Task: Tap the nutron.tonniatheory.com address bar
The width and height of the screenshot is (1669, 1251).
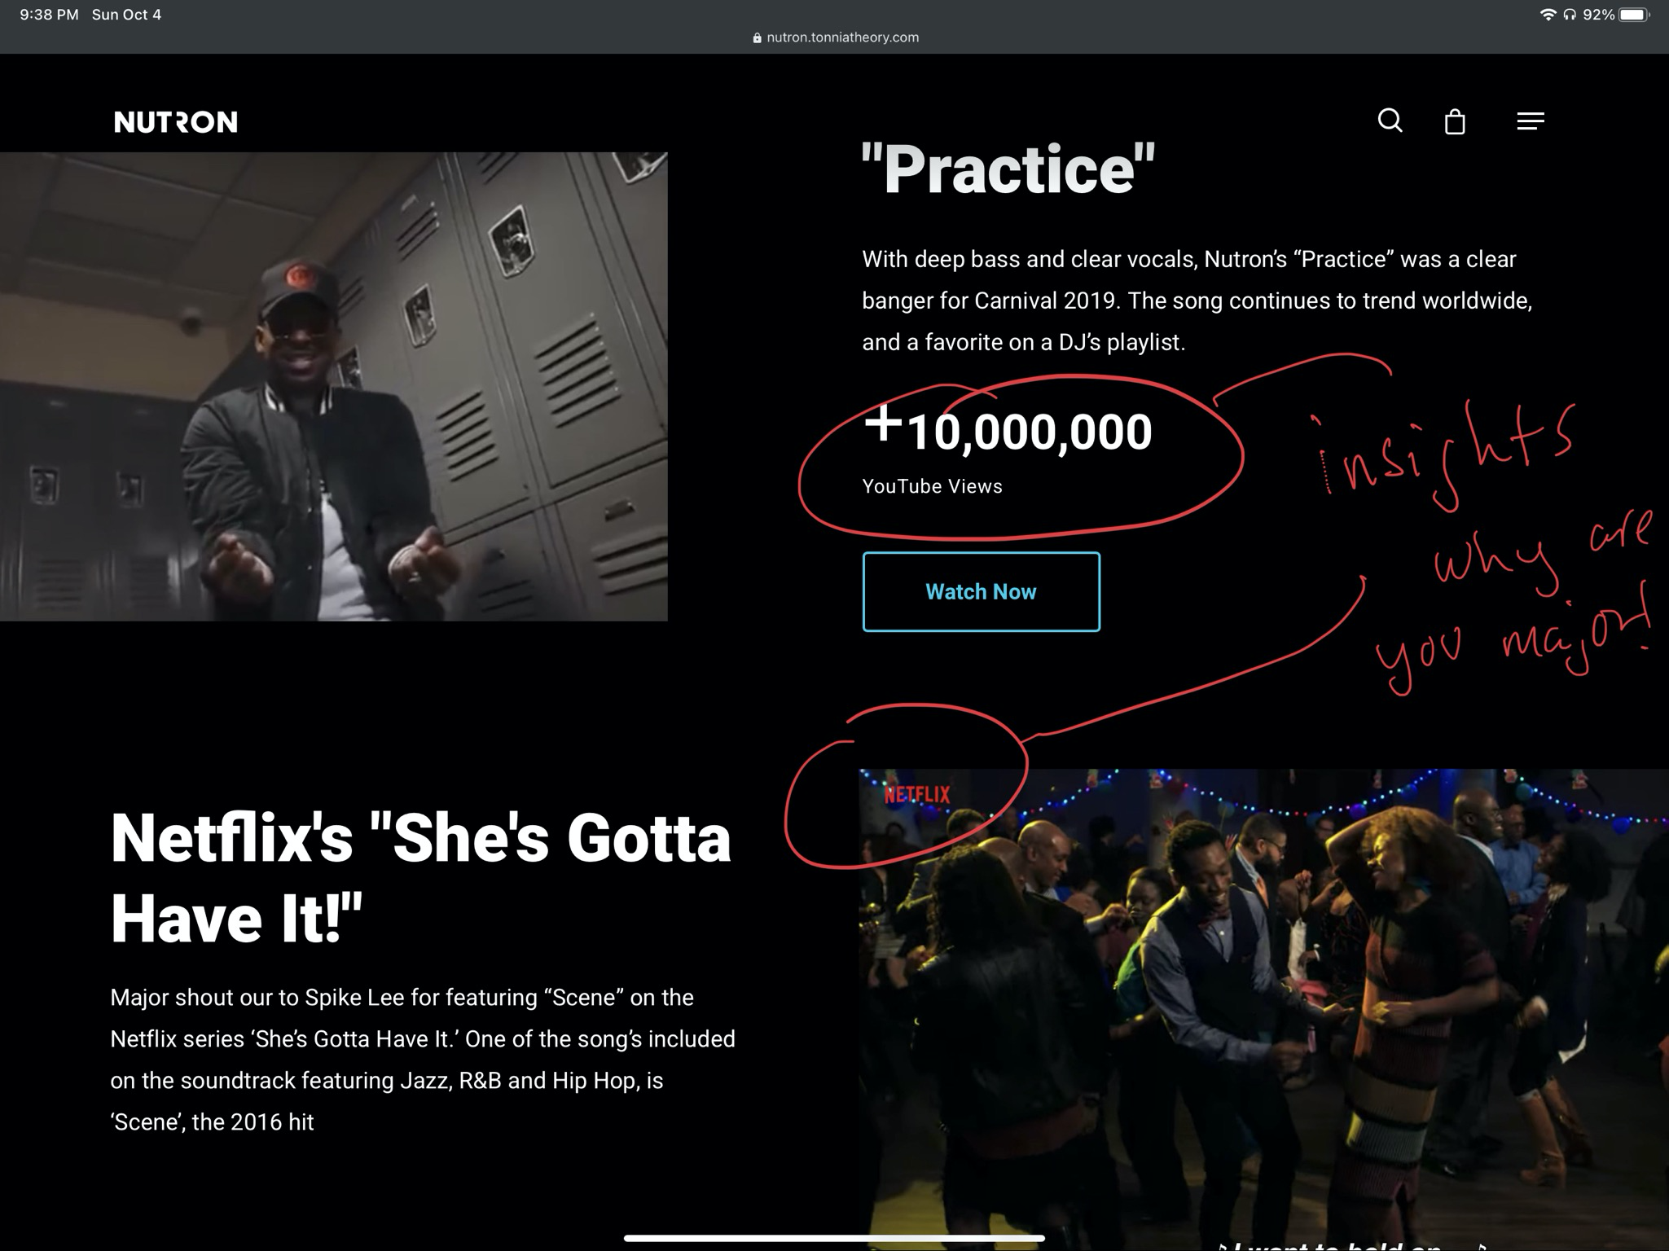Action: point(836,37)
